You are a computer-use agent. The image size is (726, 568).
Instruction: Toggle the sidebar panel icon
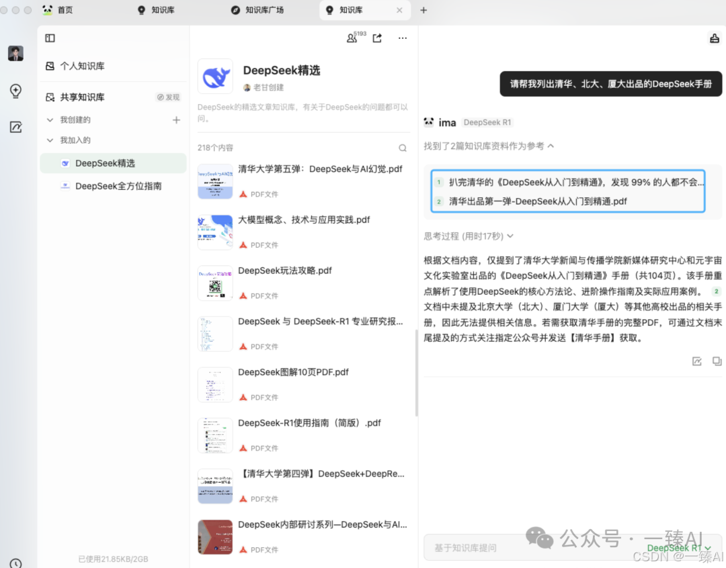(x=50, y=38)
